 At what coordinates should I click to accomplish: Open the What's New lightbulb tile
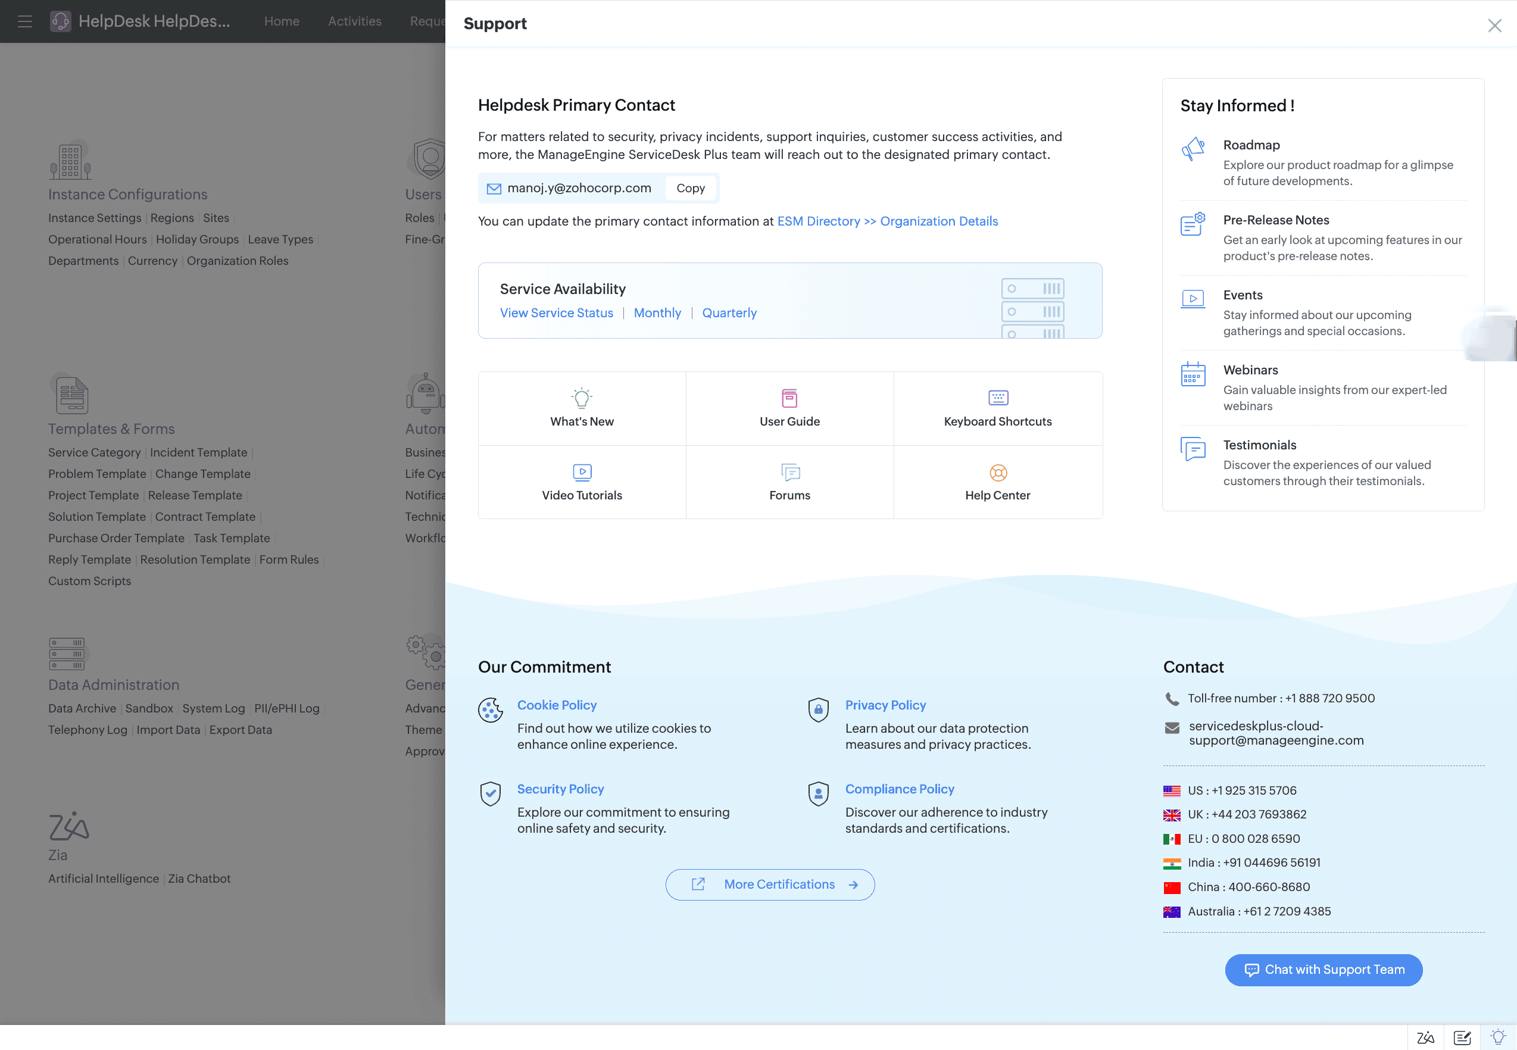pyautogui.click(x=582, y=408)
